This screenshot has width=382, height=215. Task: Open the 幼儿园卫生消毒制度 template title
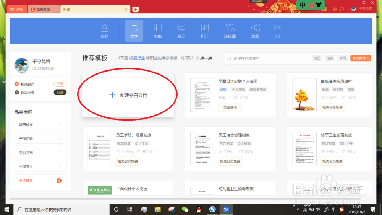236,189
